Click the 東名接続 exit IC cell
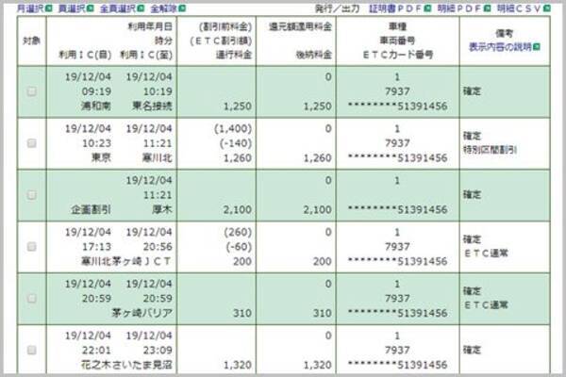 tap(152, 107)
